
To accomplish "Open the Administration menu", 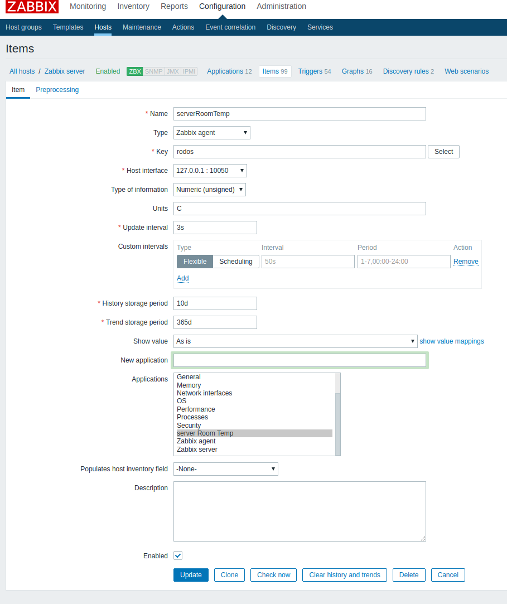I will click(x=281, y=6).
